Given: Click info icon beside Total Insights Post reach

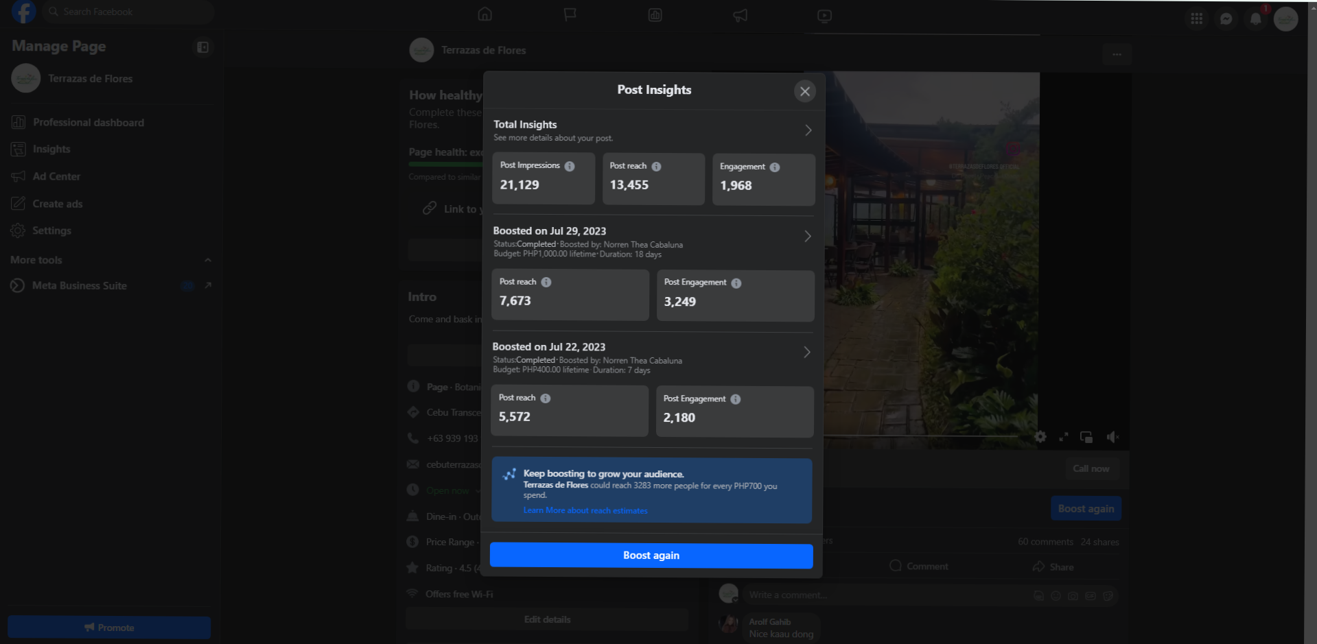Looking at the screenshot, I should (x=656, y=167).
